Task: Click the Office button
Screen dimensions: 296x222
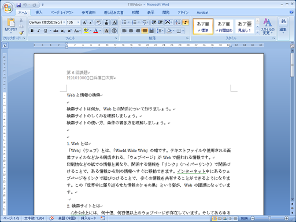Action: (8, 8)
